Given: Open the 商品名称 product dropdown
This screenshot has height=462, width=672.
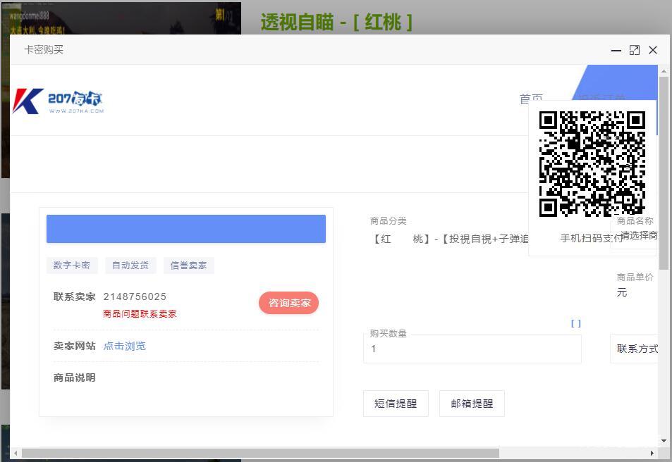Looking at the screenshot, I should (x=633, y=235).
